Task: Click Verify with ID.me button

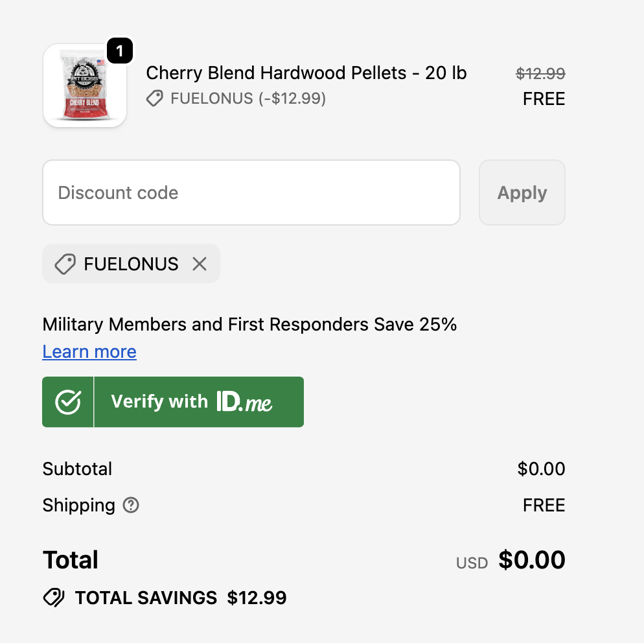Action: tap(173, 402)
